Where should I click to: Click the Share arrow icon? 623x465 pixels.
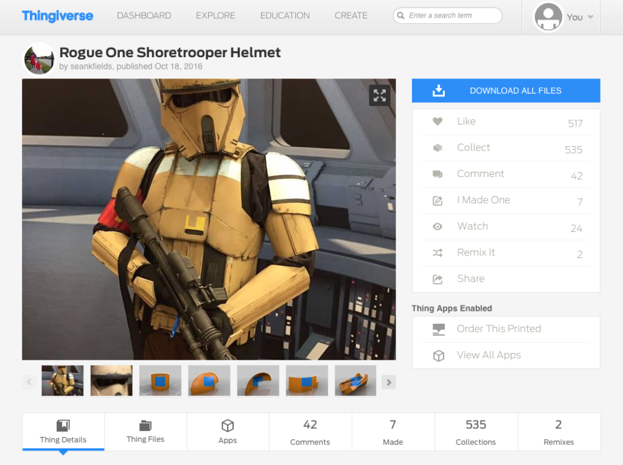pos(437,279)
